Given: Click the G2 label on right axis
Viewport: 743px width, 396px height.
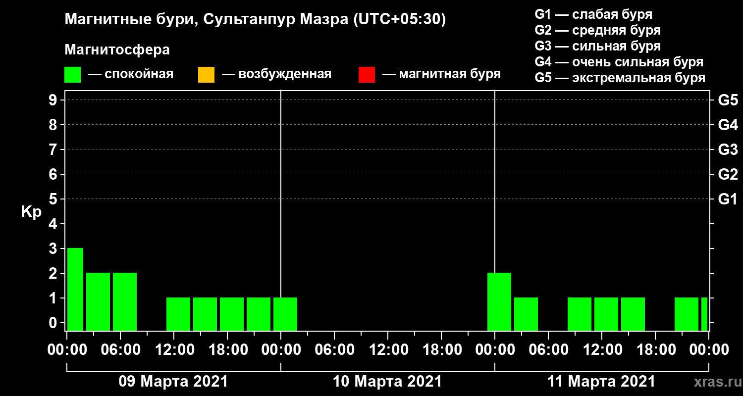Looking at the screenshot, I should 728,174.
